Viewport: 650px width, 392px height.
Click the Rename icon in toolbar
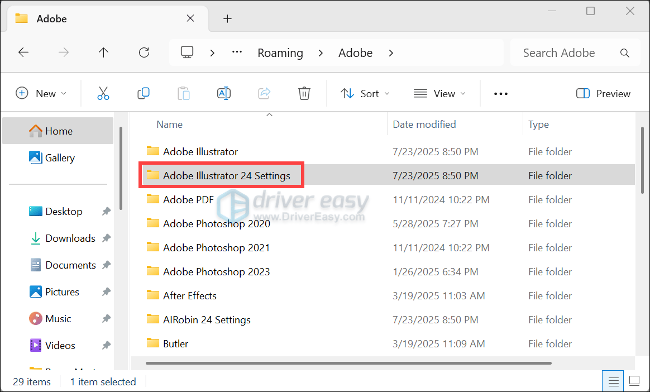click(x=224, y=93)
